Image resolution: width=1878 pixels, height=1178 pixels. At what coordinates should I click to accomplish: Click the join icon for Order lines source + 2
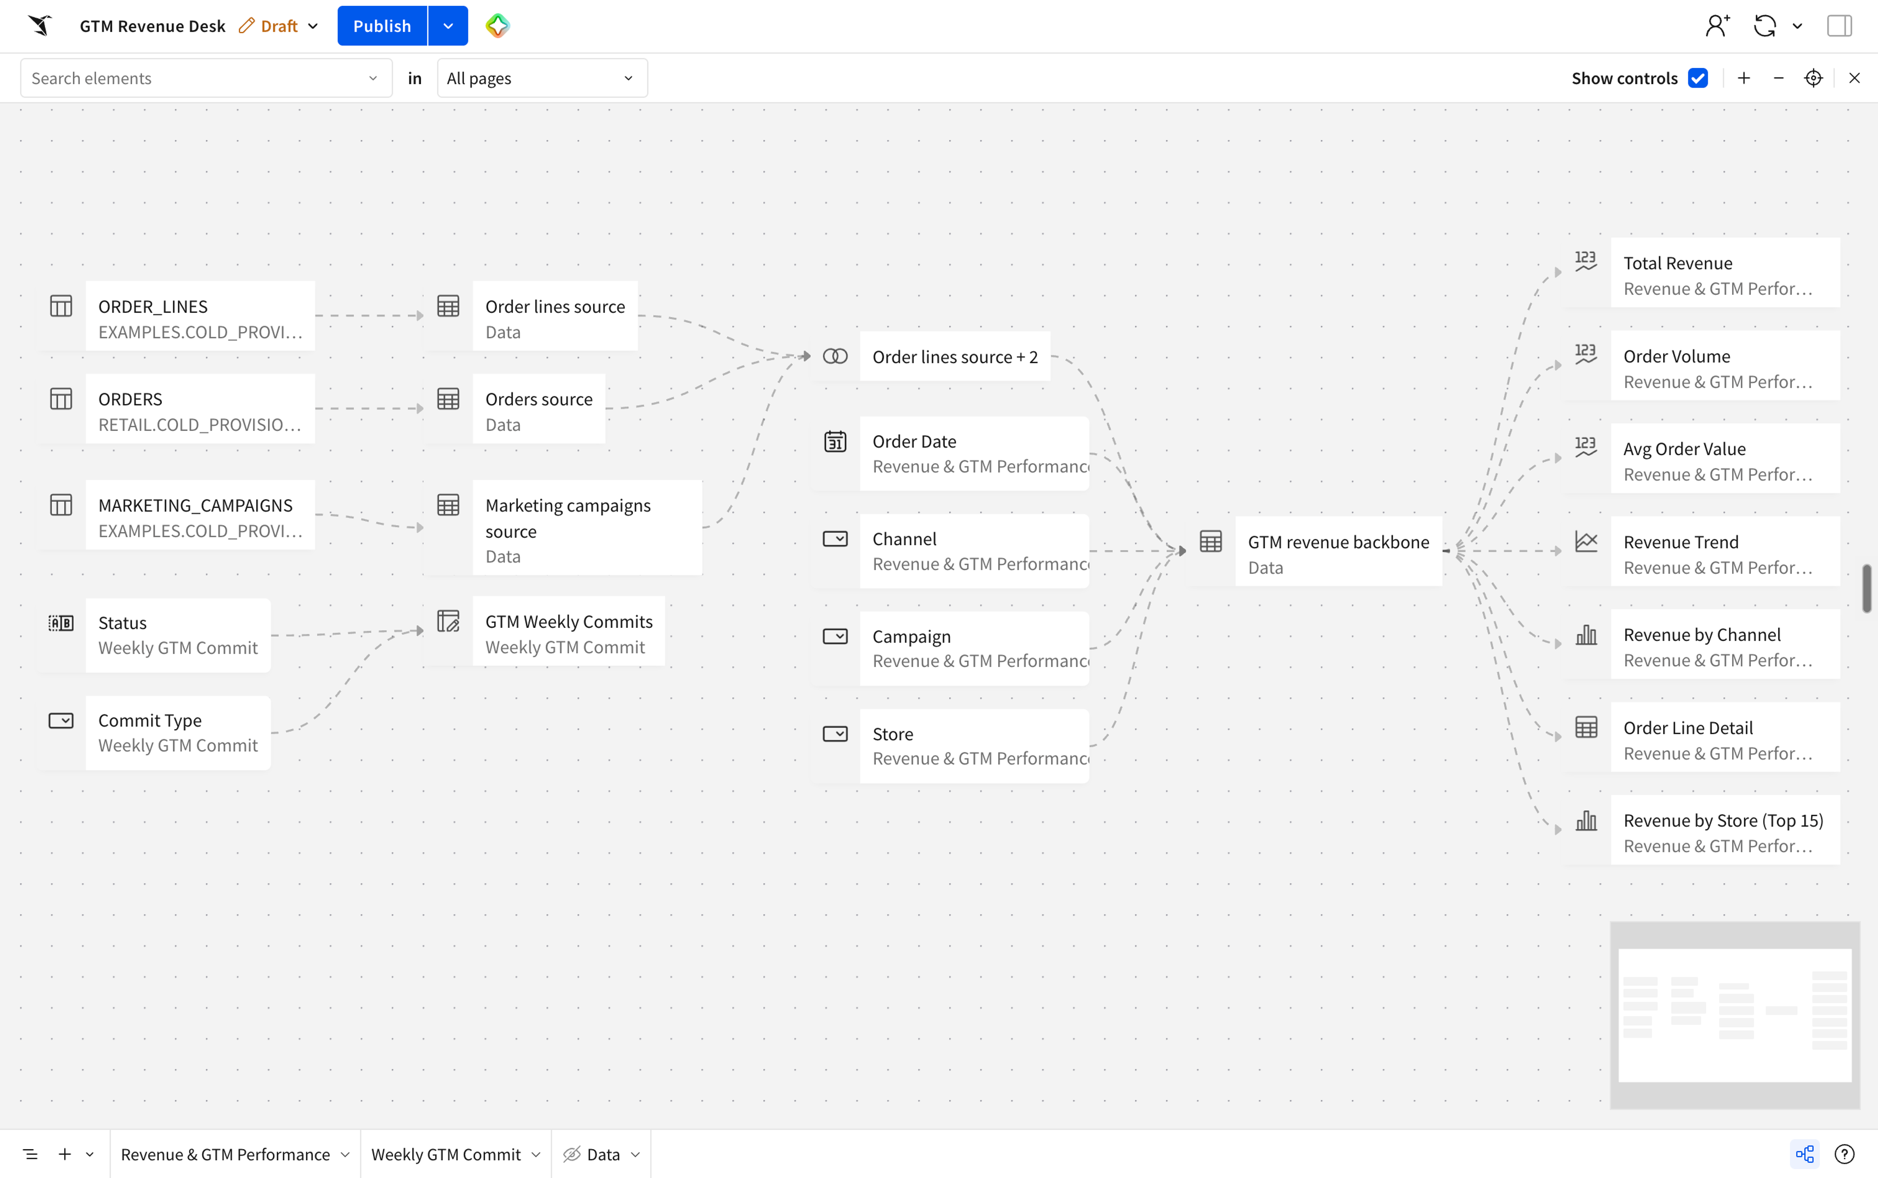tap(835, 356)
